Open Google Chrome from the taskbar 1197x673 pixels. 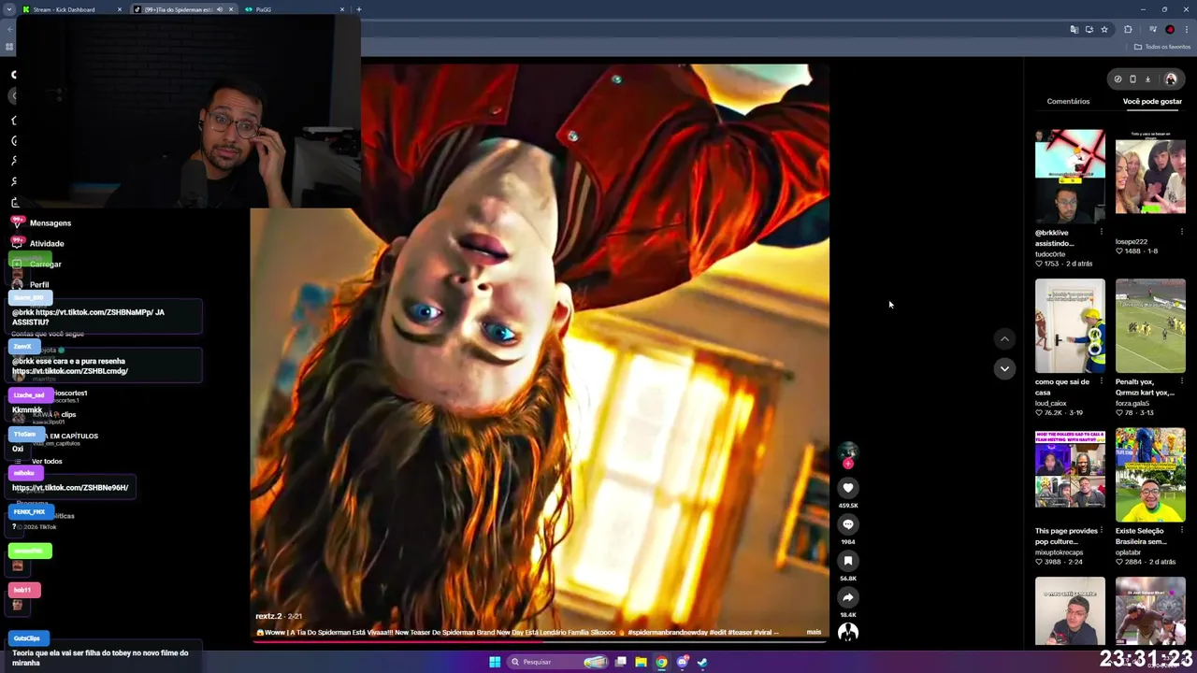click(x=661, y=662)
